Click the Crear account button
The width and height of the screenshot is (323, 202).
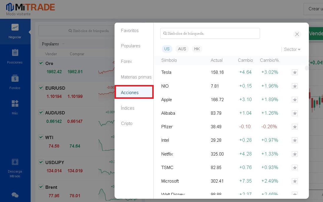(x=313, y=9)
